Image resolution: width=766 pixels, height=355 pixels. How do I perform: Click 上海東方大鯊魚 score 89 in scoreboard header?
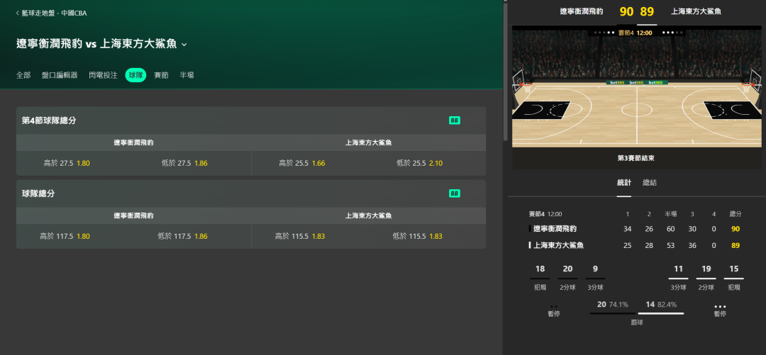(647, 11)
